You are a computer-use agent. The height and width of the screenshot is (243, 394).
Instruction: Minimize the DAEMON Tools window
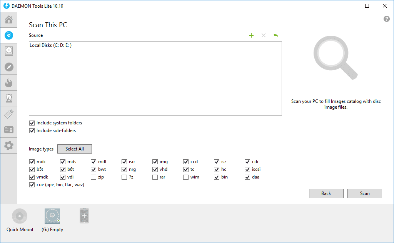pyautogui.click(x=349, y=6)
